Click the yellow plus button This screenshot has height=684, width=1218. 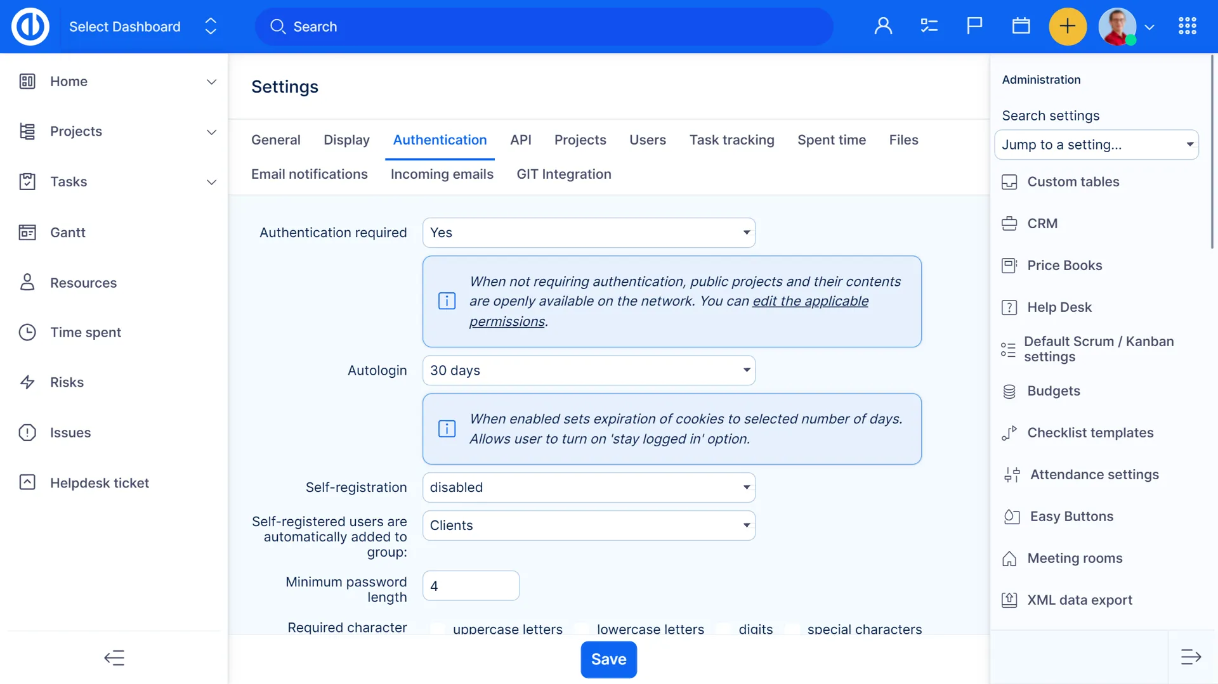click(x=1068, y=26)
